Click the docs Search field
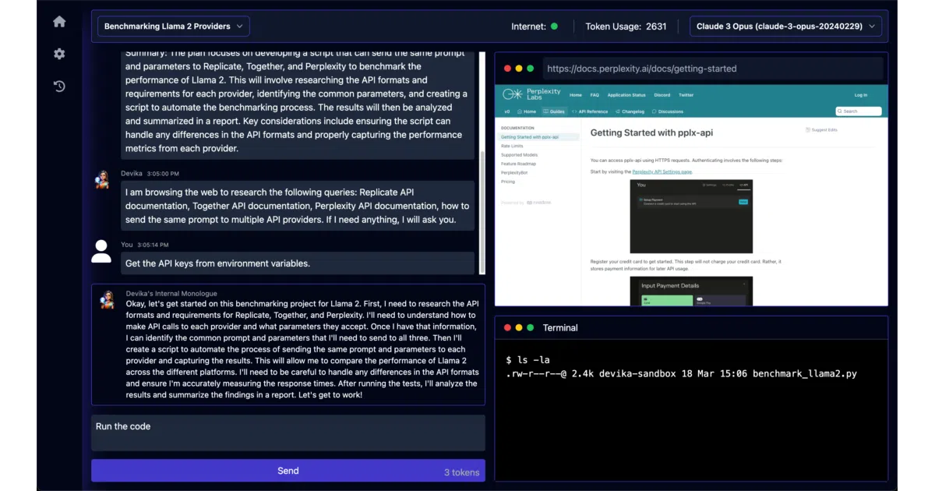Image resolution: width=935 pixels, height=491 pixels. 859,111
